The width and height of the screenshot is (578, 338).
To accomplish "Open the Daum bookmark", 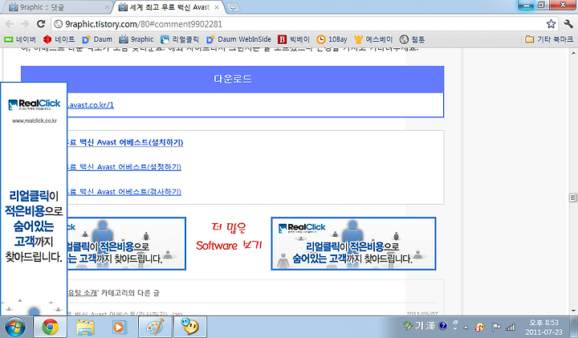I will coord(97,39).
